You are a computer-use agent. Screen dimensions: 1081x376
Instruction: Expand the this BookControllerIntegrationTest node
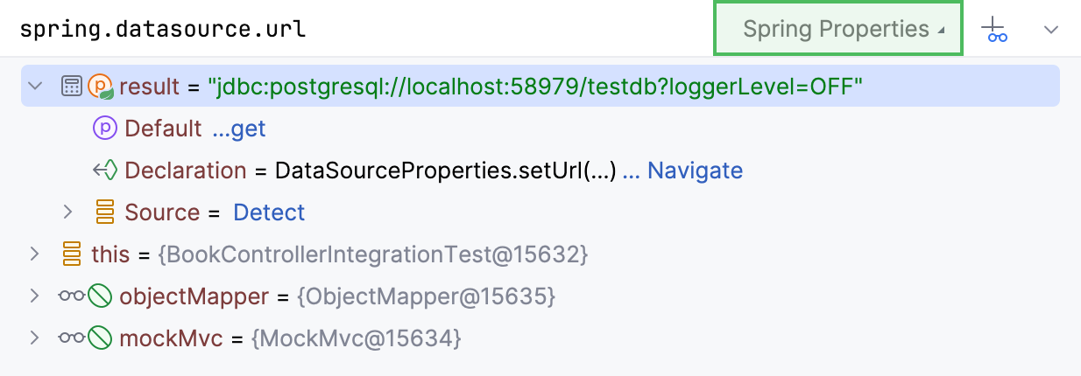coord(35,254)
